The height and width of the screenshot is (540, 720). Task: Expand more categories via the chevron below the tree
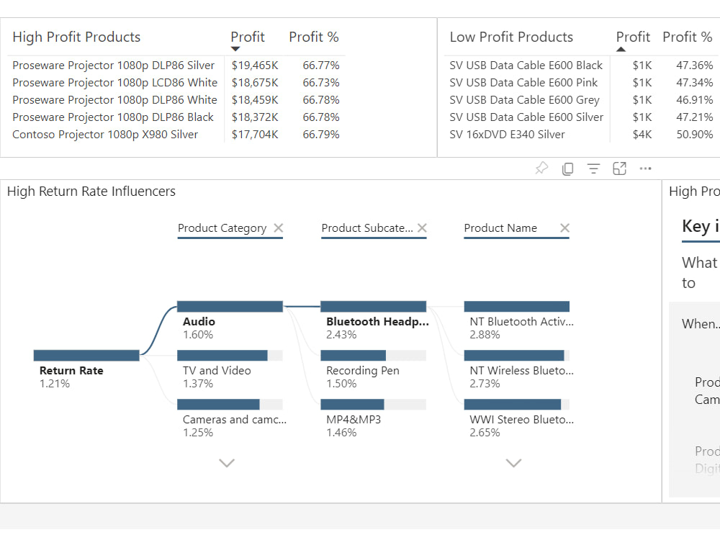tap(227, 463)
